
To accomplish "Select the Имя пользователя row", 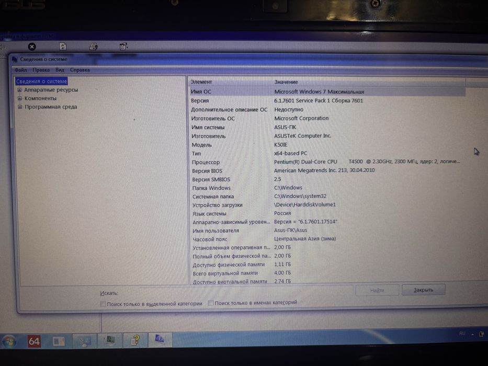I will click(327, 230).
